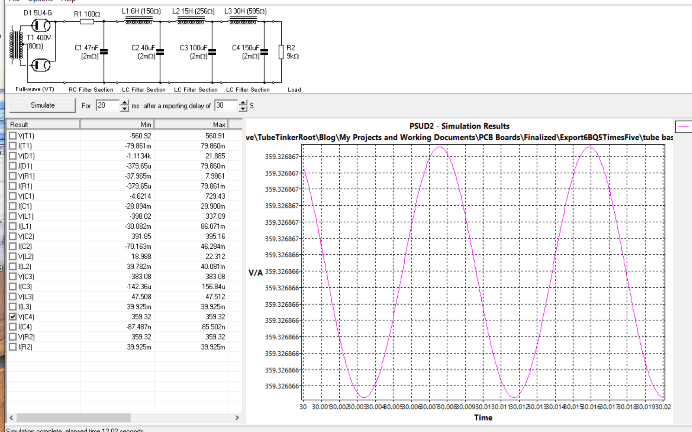
Task: Click the L3 30H choke symbol
Action: pyautogui.click(x=243, y=21)
